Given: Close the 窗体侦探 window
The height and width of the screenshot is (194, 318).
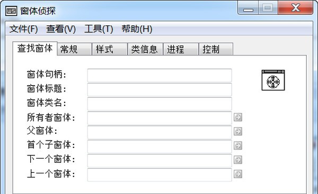Looking at the screenshot, I should (x=296, y=8).
